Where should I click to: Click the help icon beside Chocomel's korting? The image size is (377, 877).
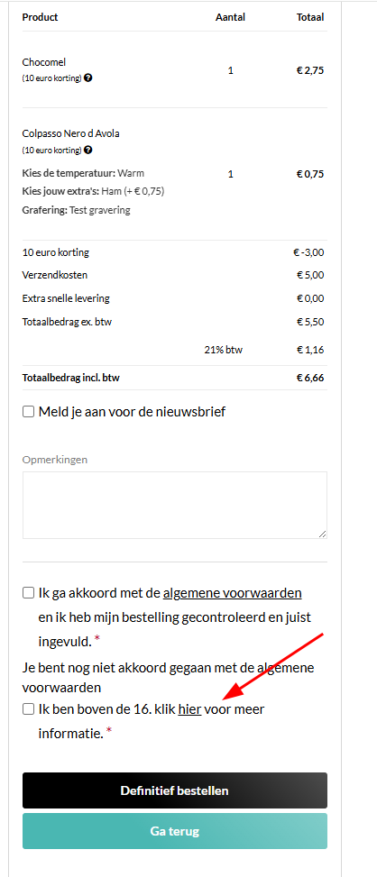(88, 78)
